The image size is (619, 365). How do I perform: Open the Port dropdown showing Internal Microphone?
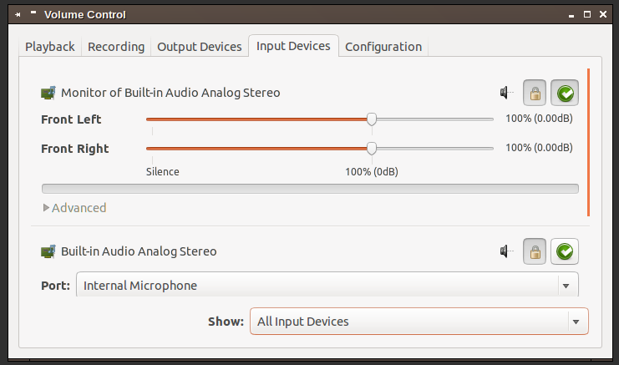pos(327,286)
